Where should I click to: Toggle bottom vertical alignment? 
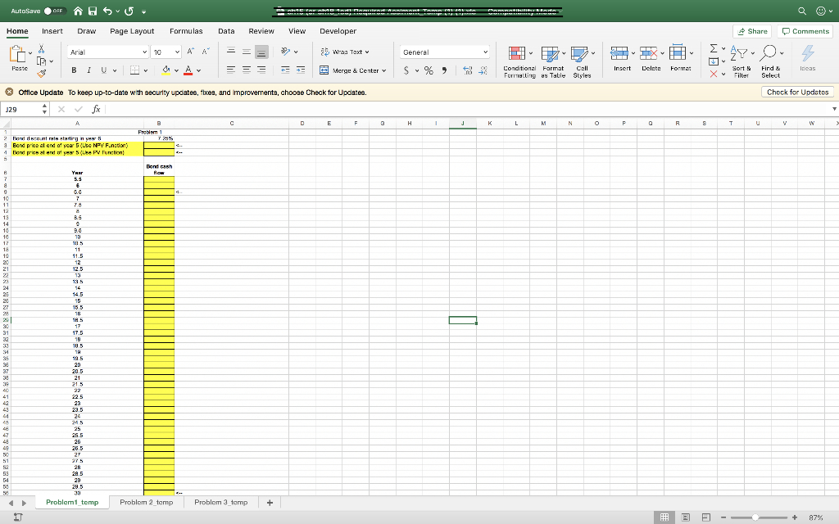tap(261, 52)
